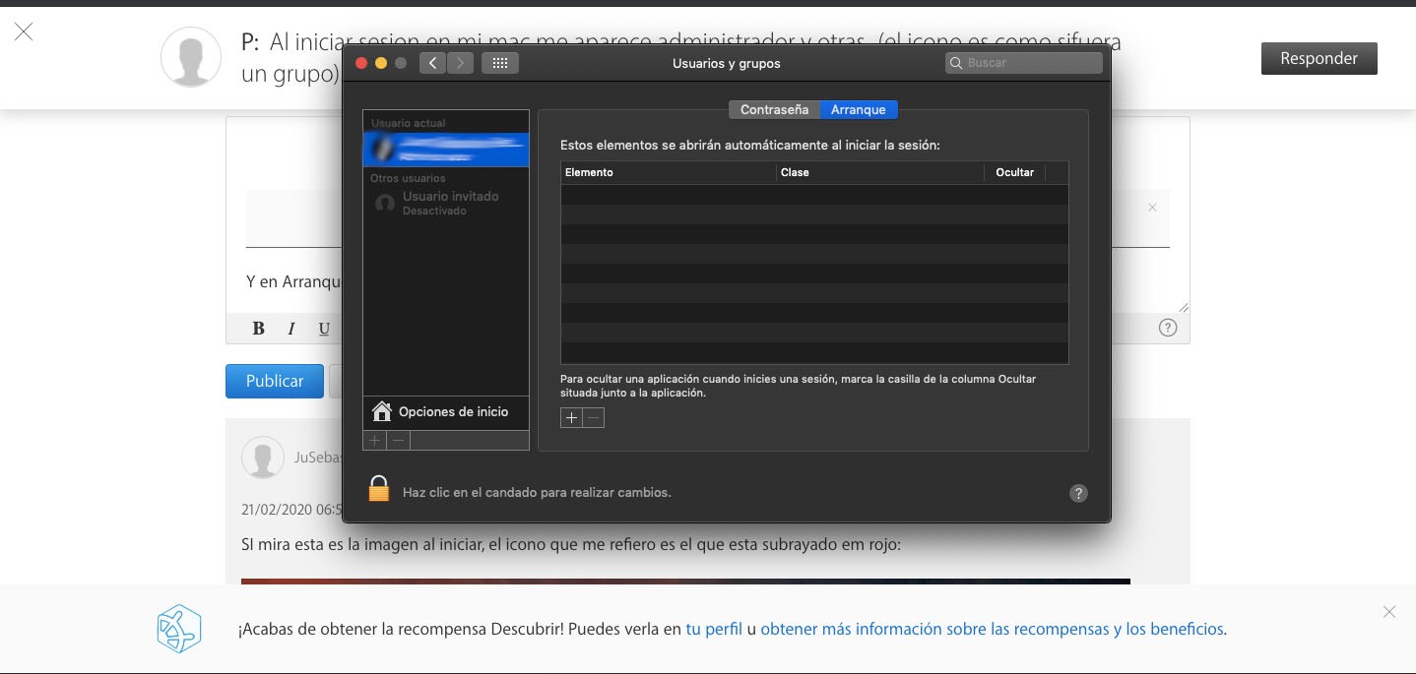Click the Publicar button

(x=274, y=381)
